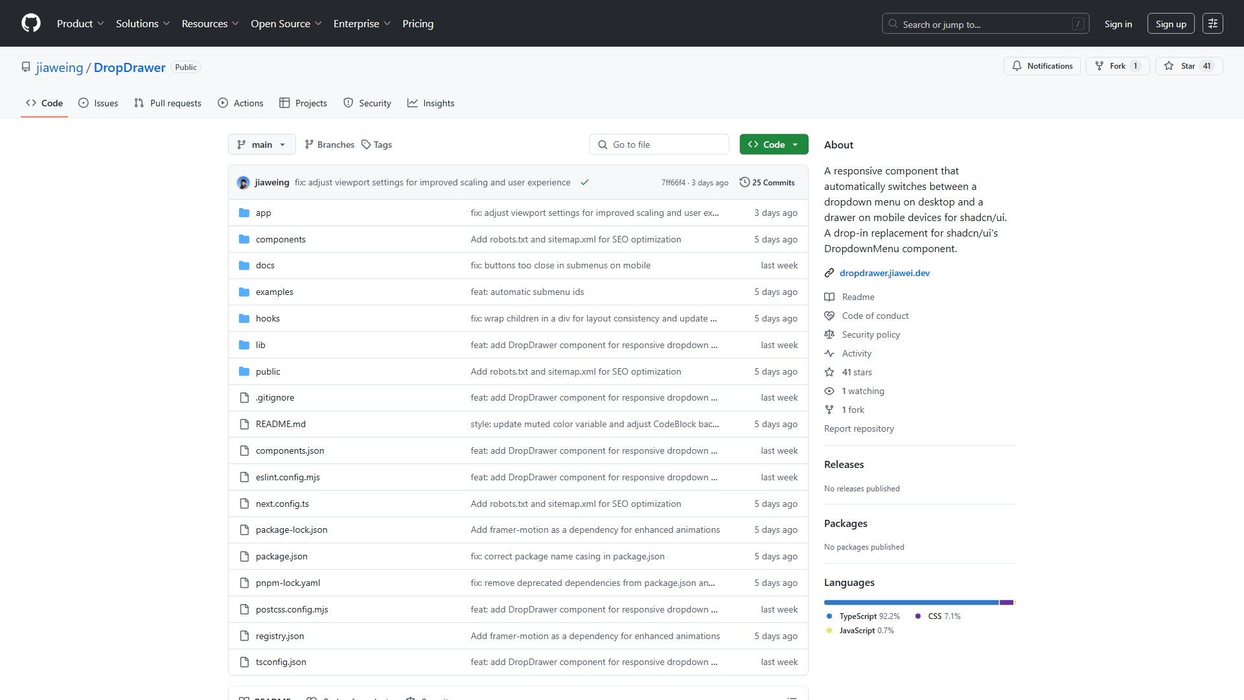This screenshot has width=1244, height=700.
Task: Open the registry.json file name
Action: tap(280, 636)
